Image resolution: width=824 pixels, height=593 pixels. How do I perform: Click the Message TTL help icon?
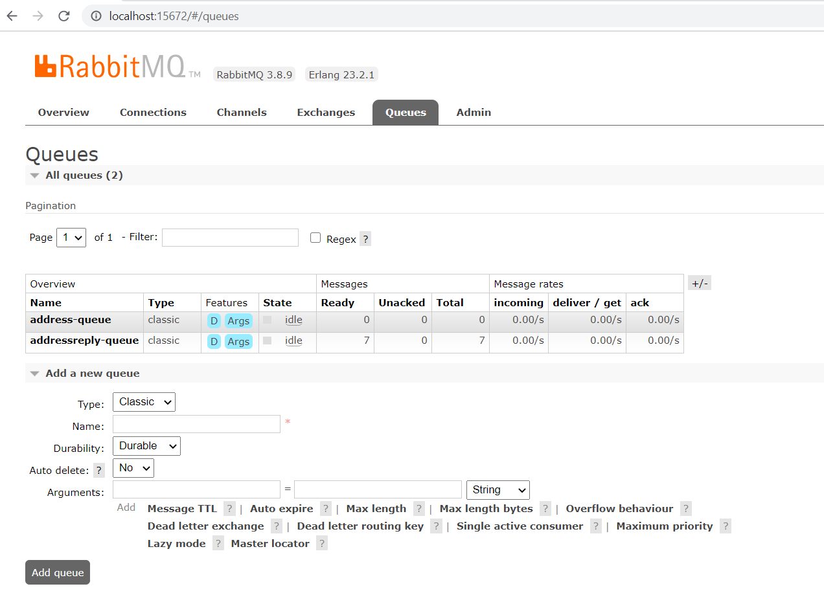(229, 508)
